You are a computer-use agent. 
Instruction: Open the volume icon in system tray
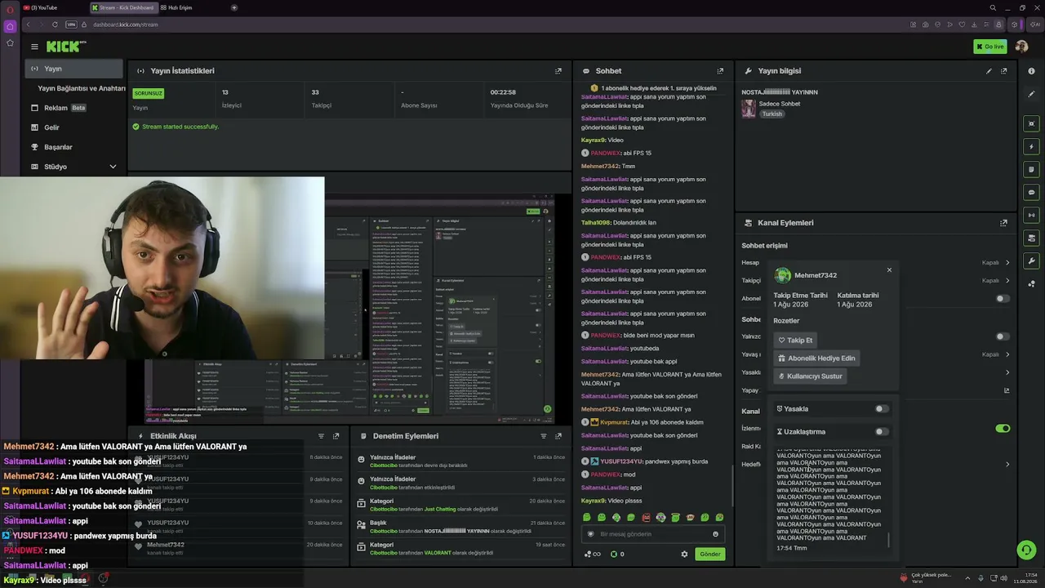click(1003, 578)
